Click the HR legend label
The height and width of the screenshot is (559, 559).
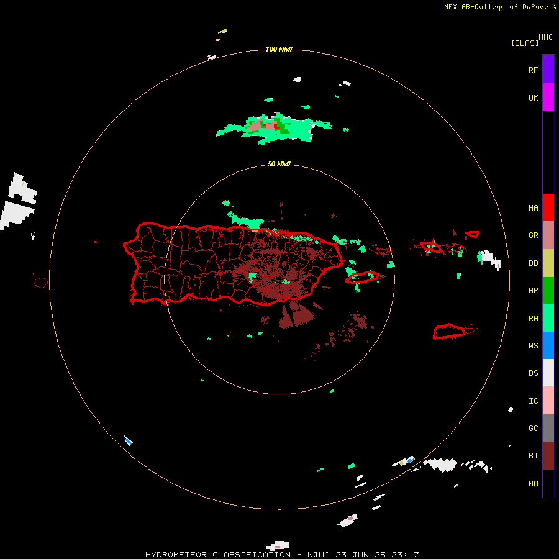coord(533,291)
